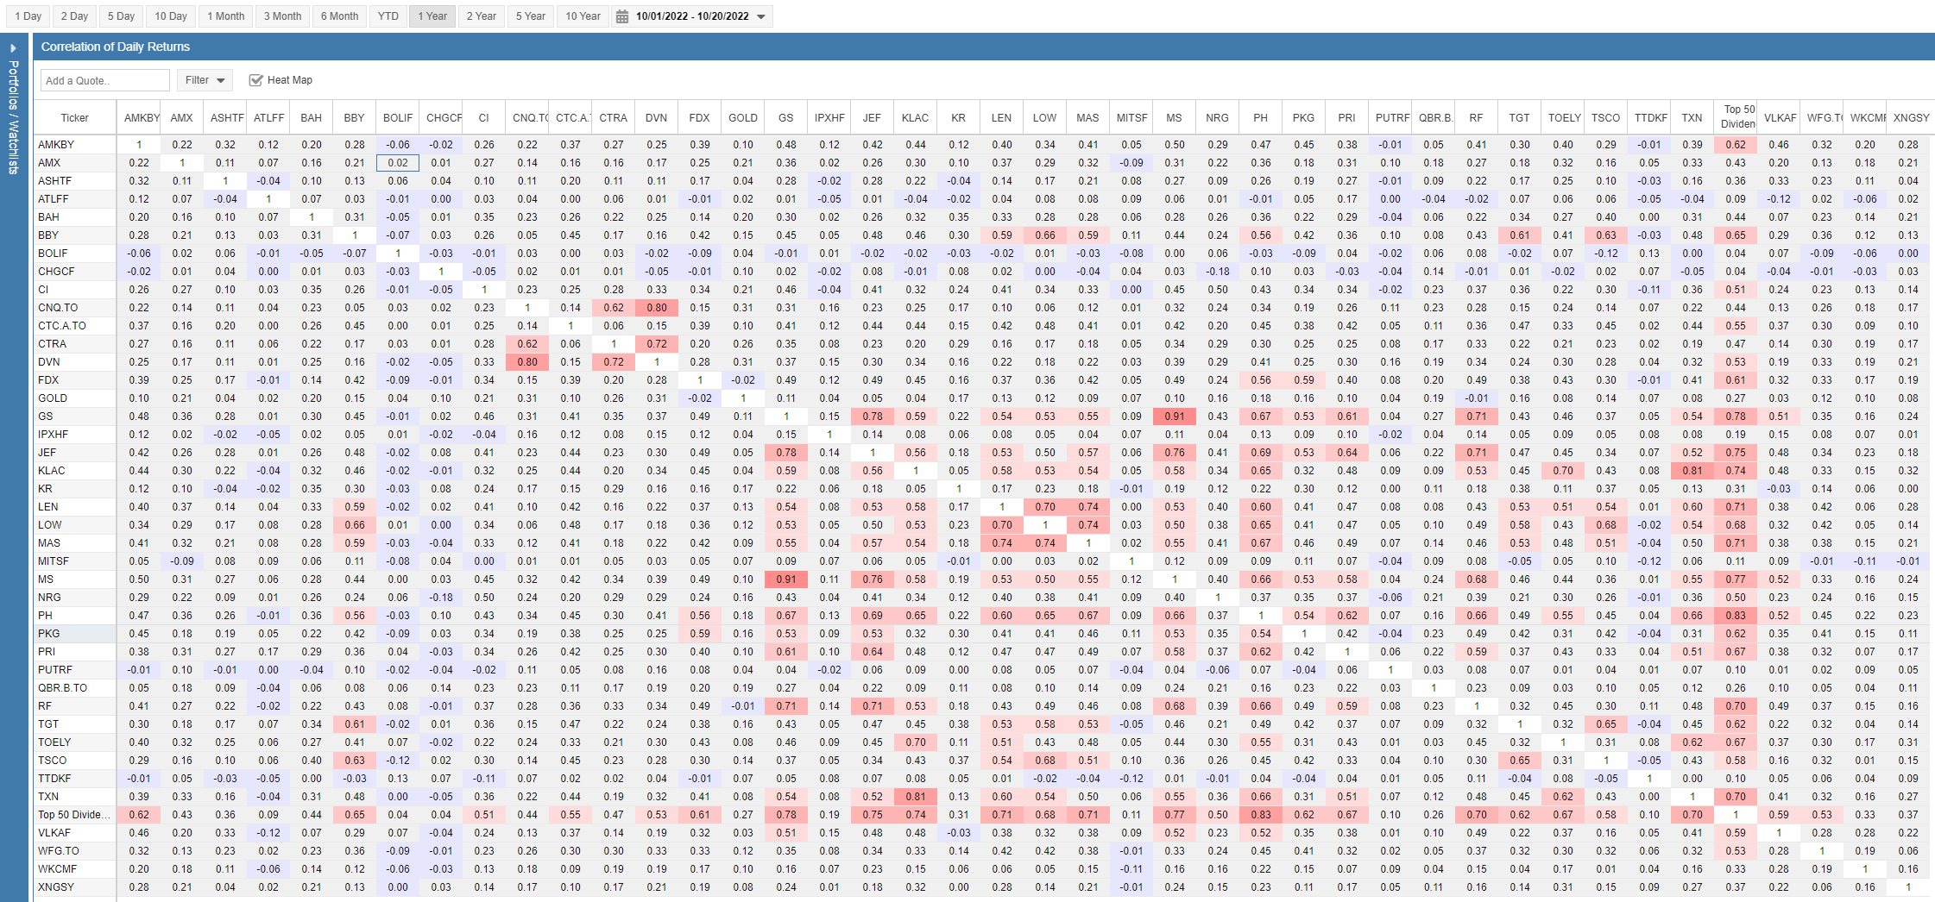Click the GOLD column header

[743, 118]
